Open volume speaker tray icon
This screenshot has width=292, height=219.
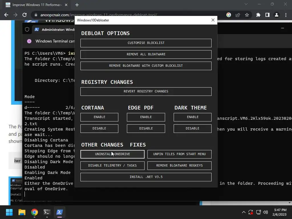(265, 212)
